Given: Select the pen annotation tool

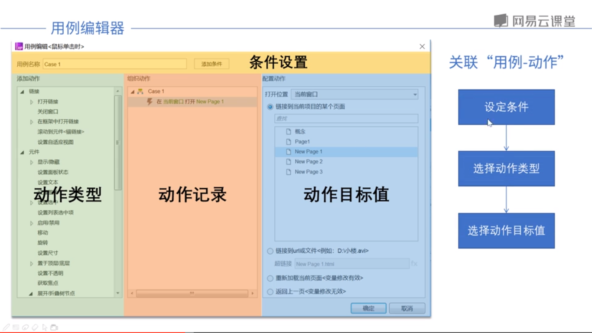Looking at the screenshot, I should point(6,327).
